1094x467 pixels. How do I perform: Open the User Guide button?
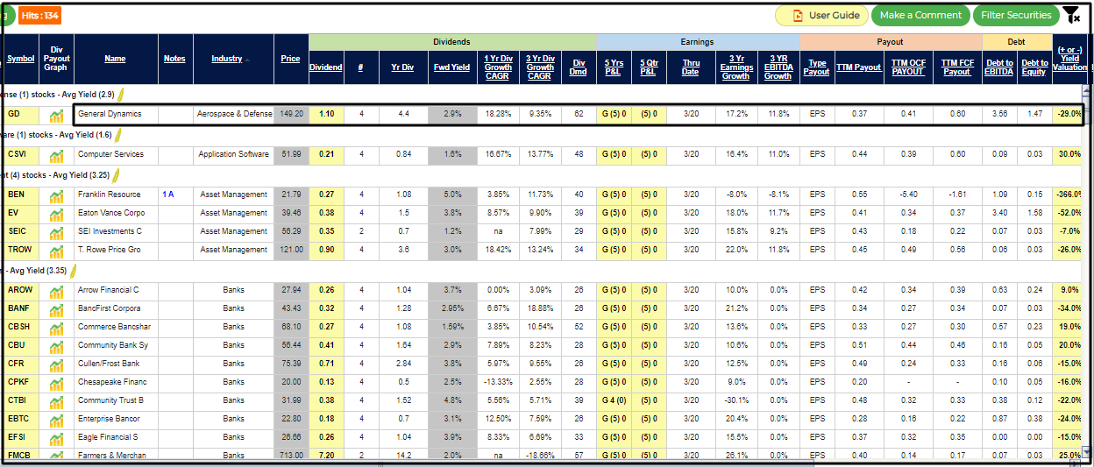click(823, 15)
